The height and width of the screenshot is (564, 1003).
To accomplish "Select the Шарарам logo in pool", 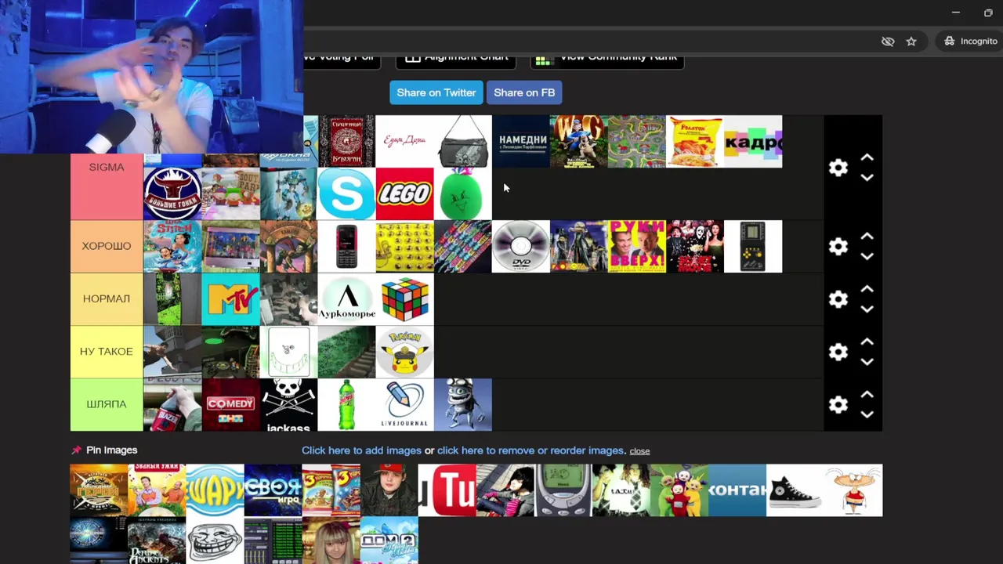I will click(x=215, y=490).
